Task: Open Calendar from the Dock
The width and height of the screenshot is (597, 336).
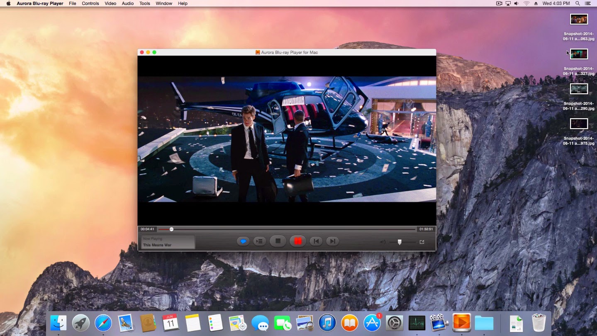Action: pyautogui.click(x=170, y=322)
